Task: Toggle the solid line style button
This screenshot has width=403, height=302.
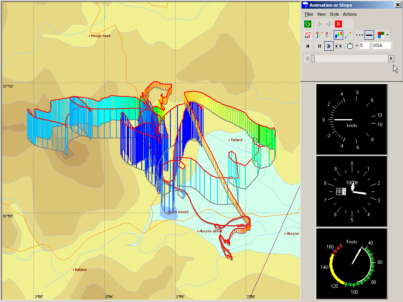Action: [369, 35]
